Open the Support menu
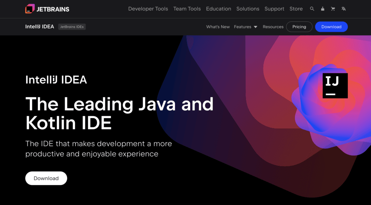 275,9
